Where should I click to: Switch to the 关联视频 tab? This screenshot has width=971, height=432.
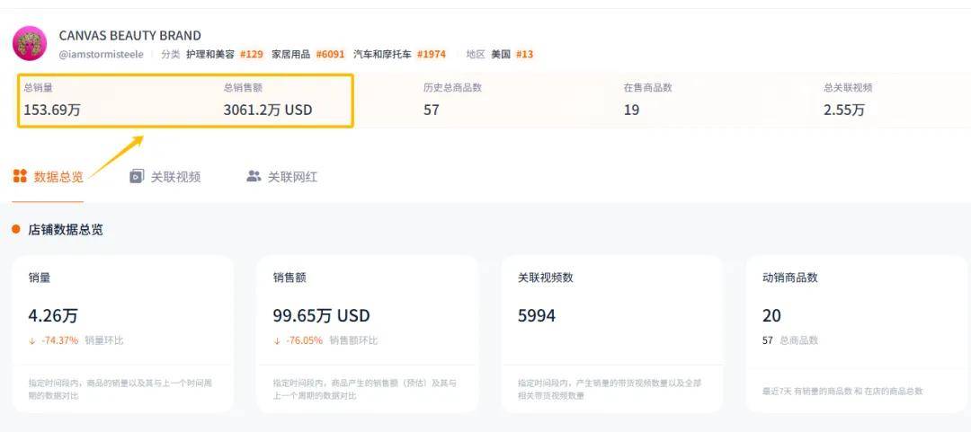pos(175,177)
